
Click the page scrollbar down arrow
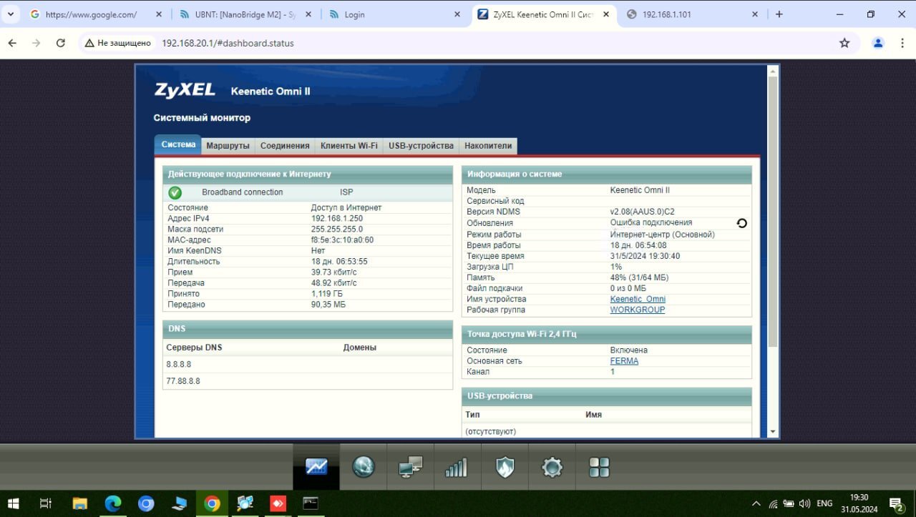click(x=772, y=432)
